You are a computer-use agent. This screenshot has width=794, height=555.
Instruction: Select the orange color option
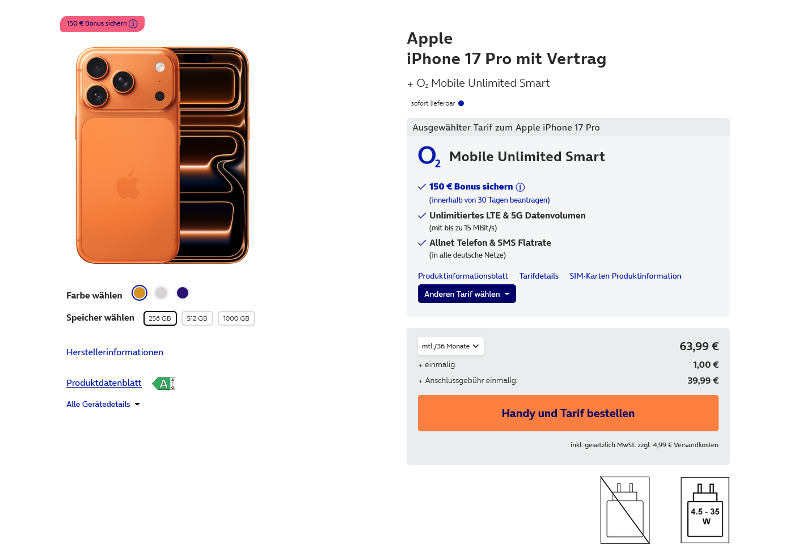coord(140,293)
